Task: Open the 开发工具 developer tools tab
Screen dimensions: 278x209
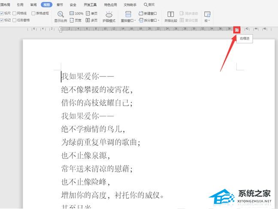Action: (x=90, y=5)
